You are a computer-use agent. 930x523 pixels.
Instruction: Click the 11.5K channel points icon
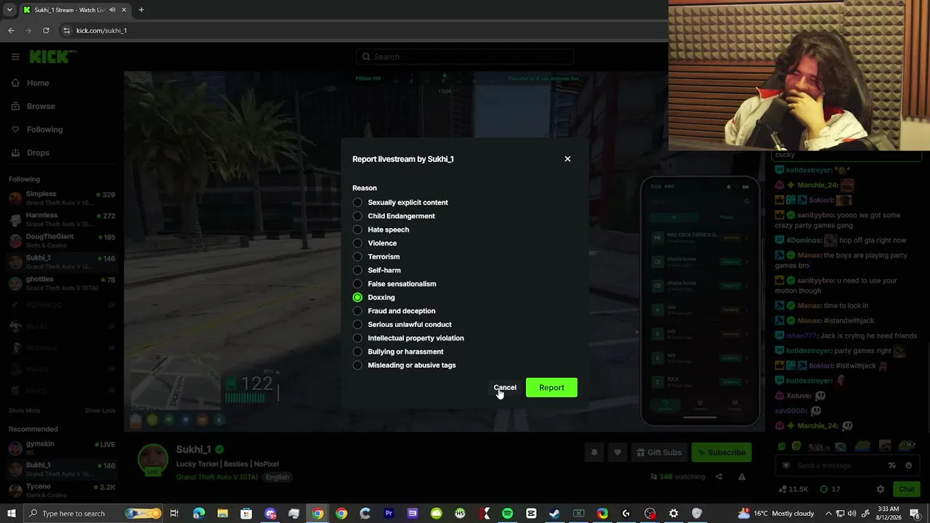coord(783,490)
